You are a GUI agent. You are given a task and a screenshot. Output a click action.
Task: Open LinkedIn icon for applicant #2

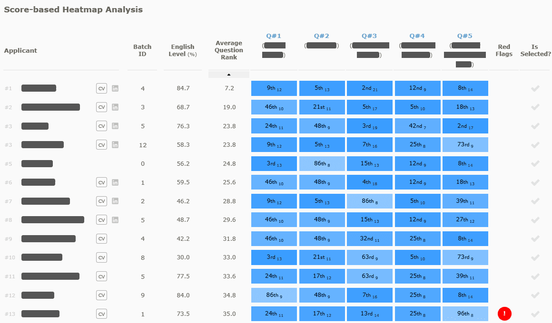[115, 107]
